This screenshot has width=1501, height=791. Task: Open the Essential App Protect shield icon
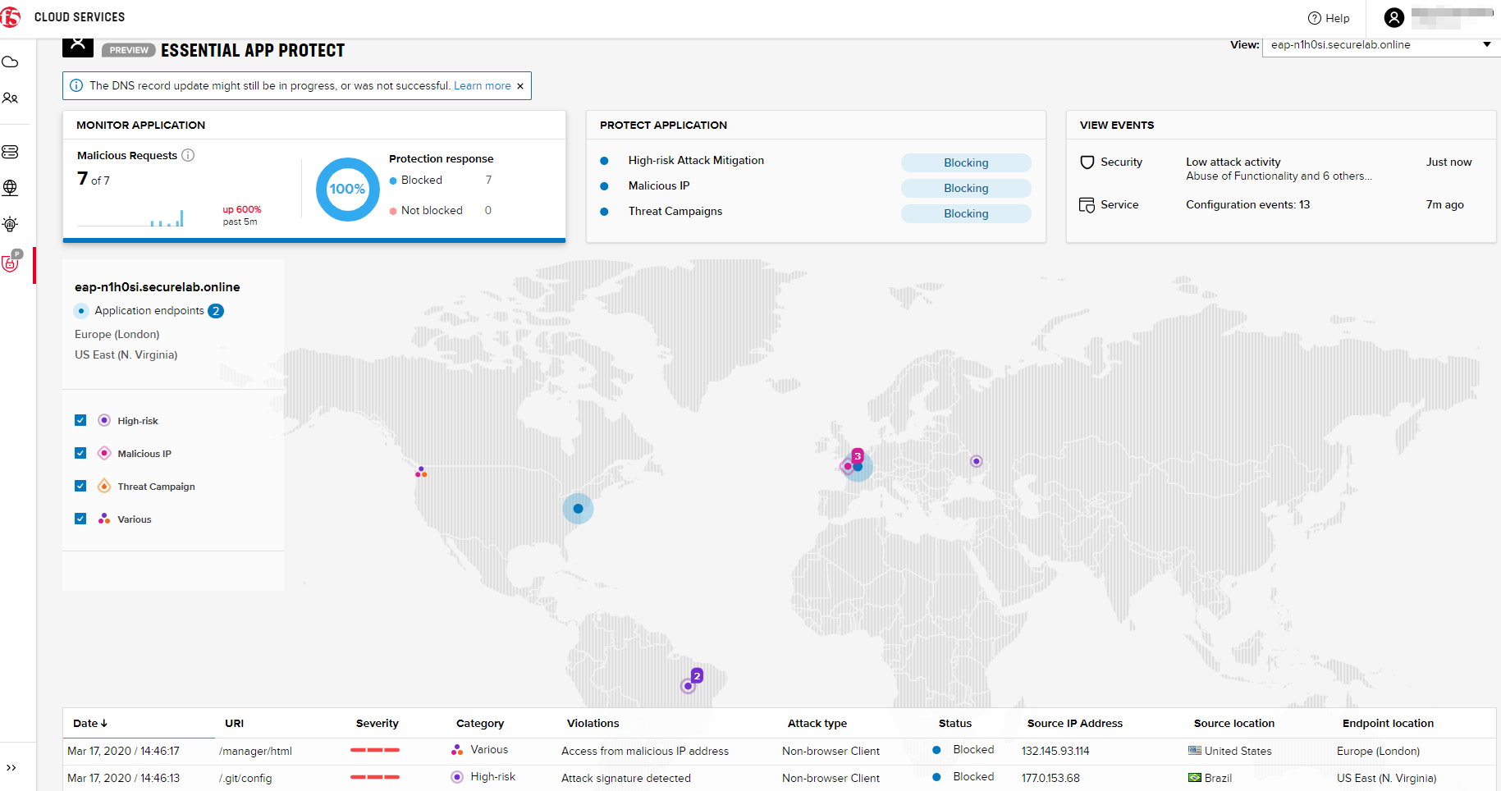tap(11, 263)
